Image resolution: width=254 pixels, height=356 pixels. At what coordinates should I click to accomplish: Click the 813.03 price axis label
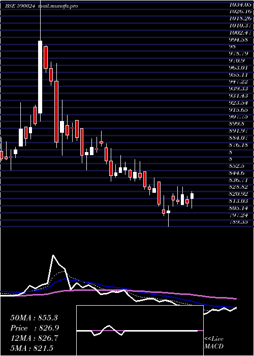[x=238, y=201]
